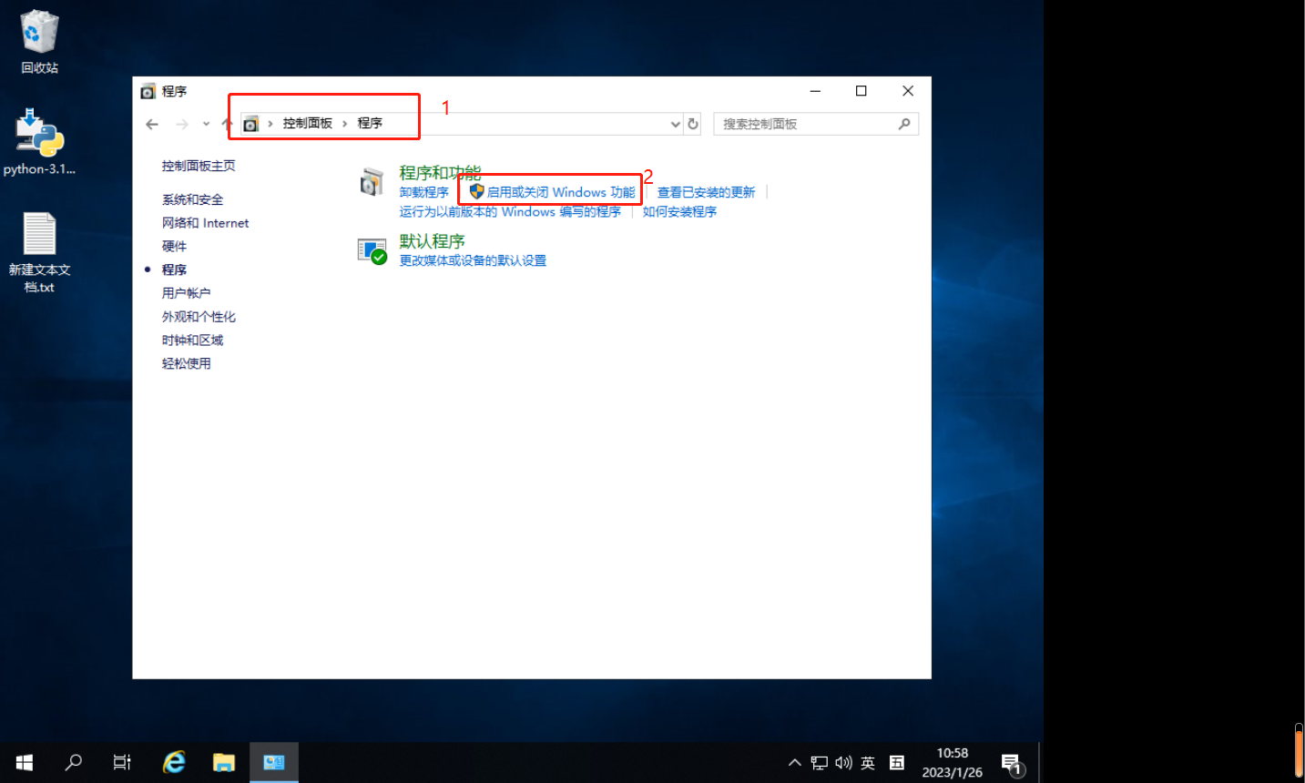Open 外观和个性化 category
Image resolution: width=1305 pixels, height=783 pixels.
(199, 317)
